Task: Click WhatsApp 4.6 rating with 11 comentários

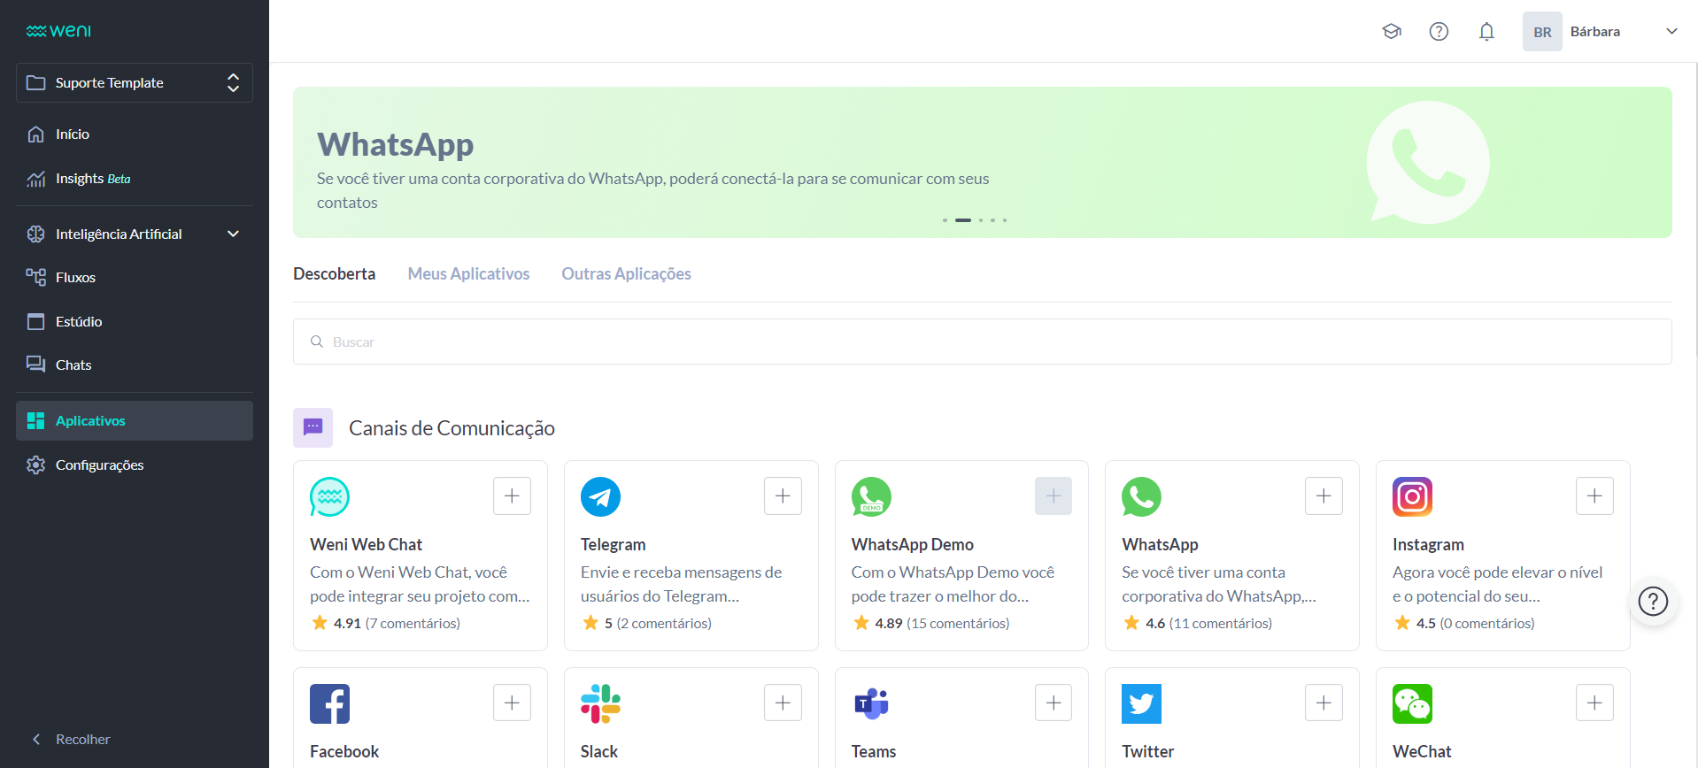Action: pyautogui.click(x=1197, y=623)
